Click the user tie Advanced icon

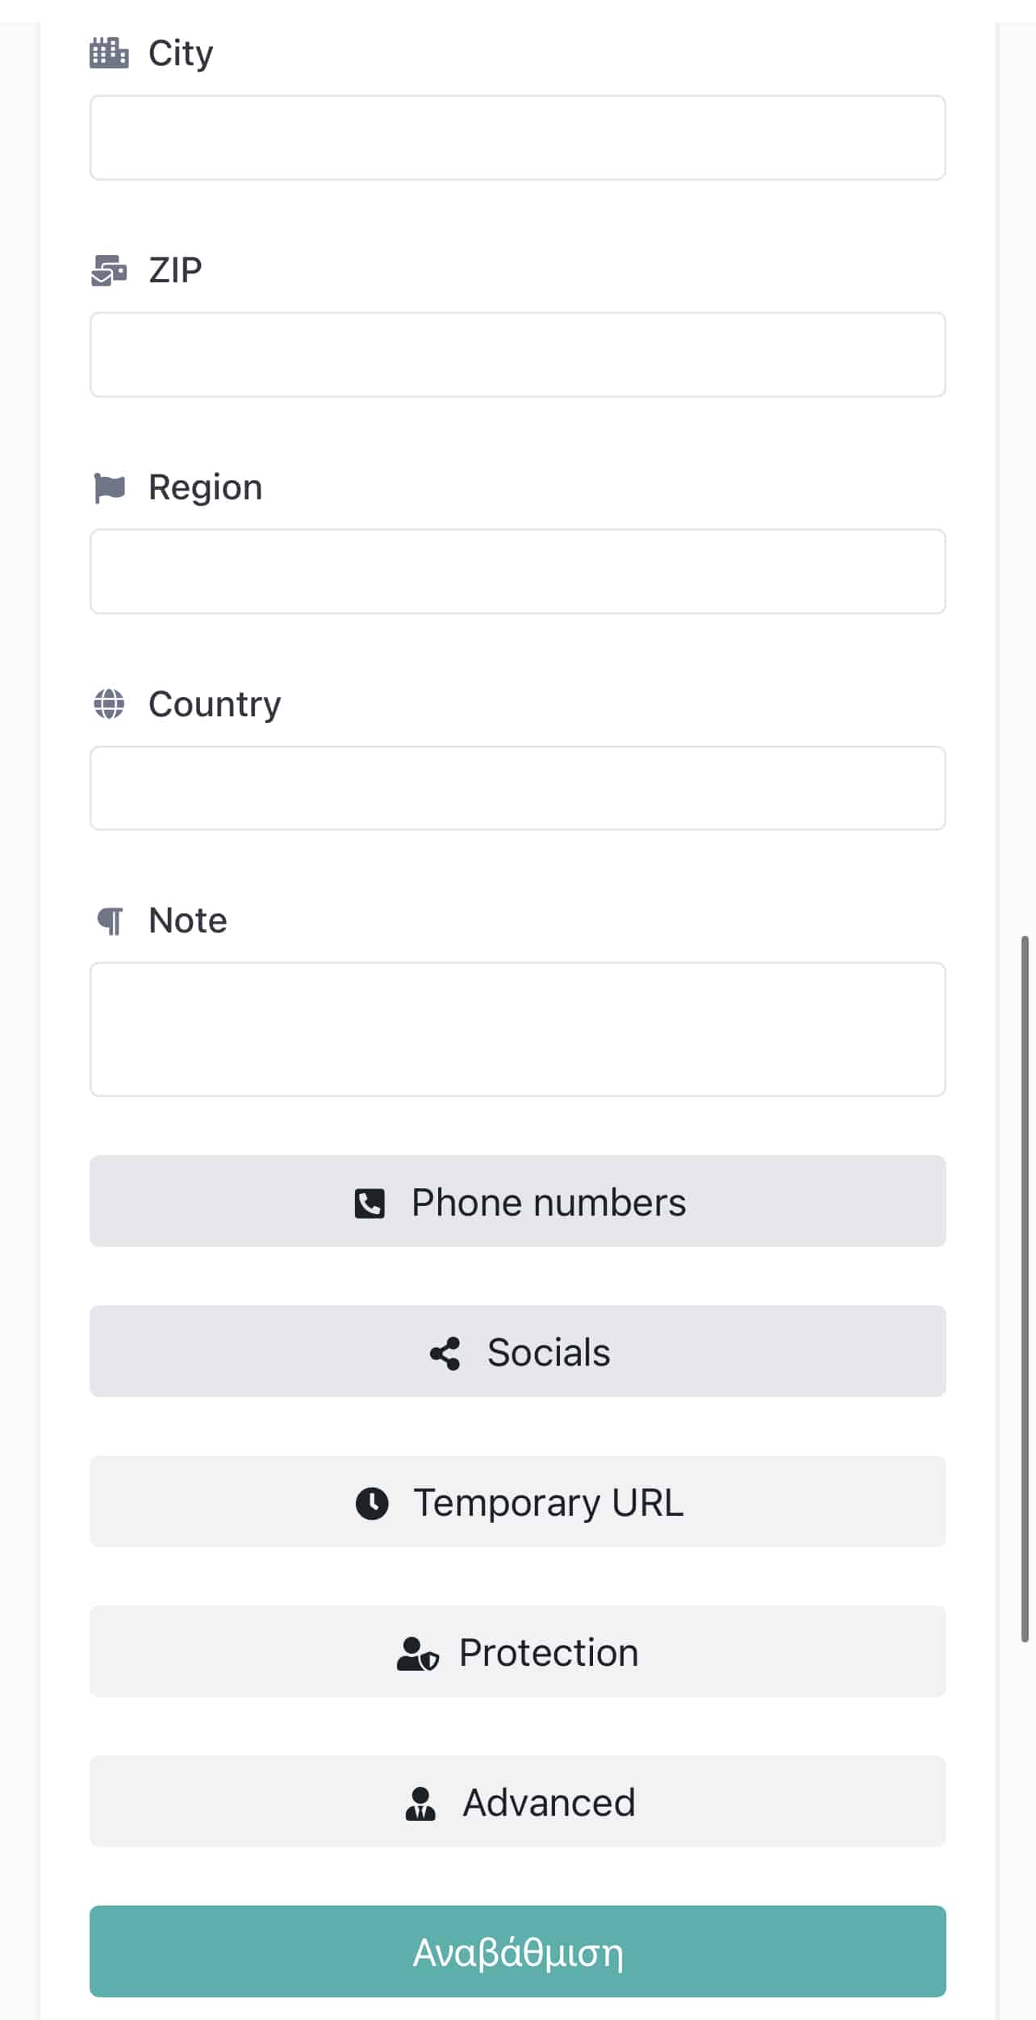pyautogui.click(x=420, y=1803)
